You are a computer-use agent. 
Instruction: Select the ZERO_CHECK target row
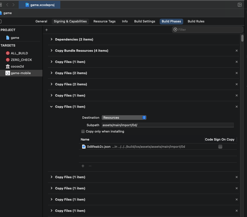21,60
